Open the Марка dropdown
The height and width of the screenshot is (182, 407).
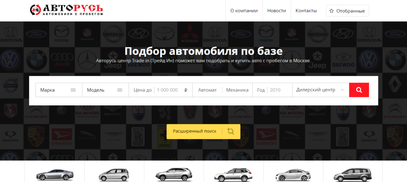click(59, 90)
